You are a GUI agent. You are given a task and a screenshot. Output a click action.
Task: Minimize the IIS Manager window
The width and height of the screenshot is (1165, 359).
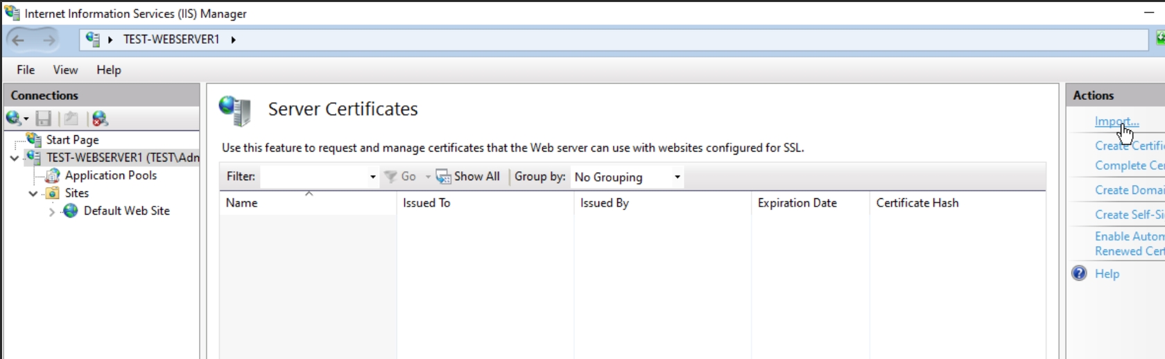pos(1149,12)
